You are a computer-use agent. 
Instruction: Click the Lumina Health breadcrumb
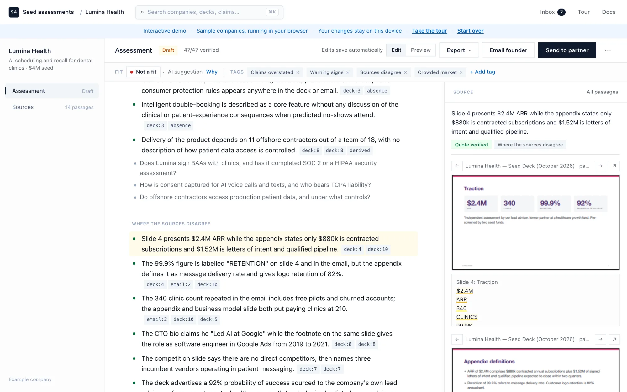104,12
